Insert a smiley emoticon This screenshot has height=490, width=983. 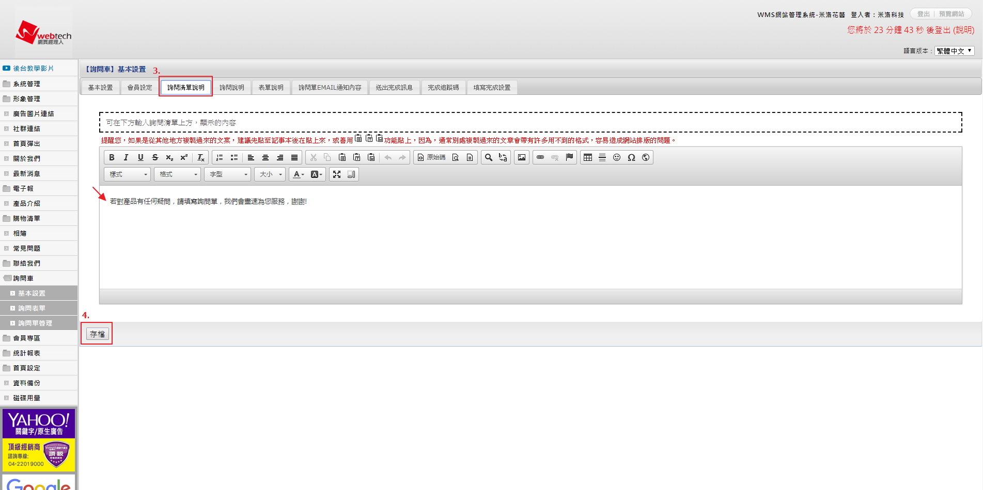617,157
